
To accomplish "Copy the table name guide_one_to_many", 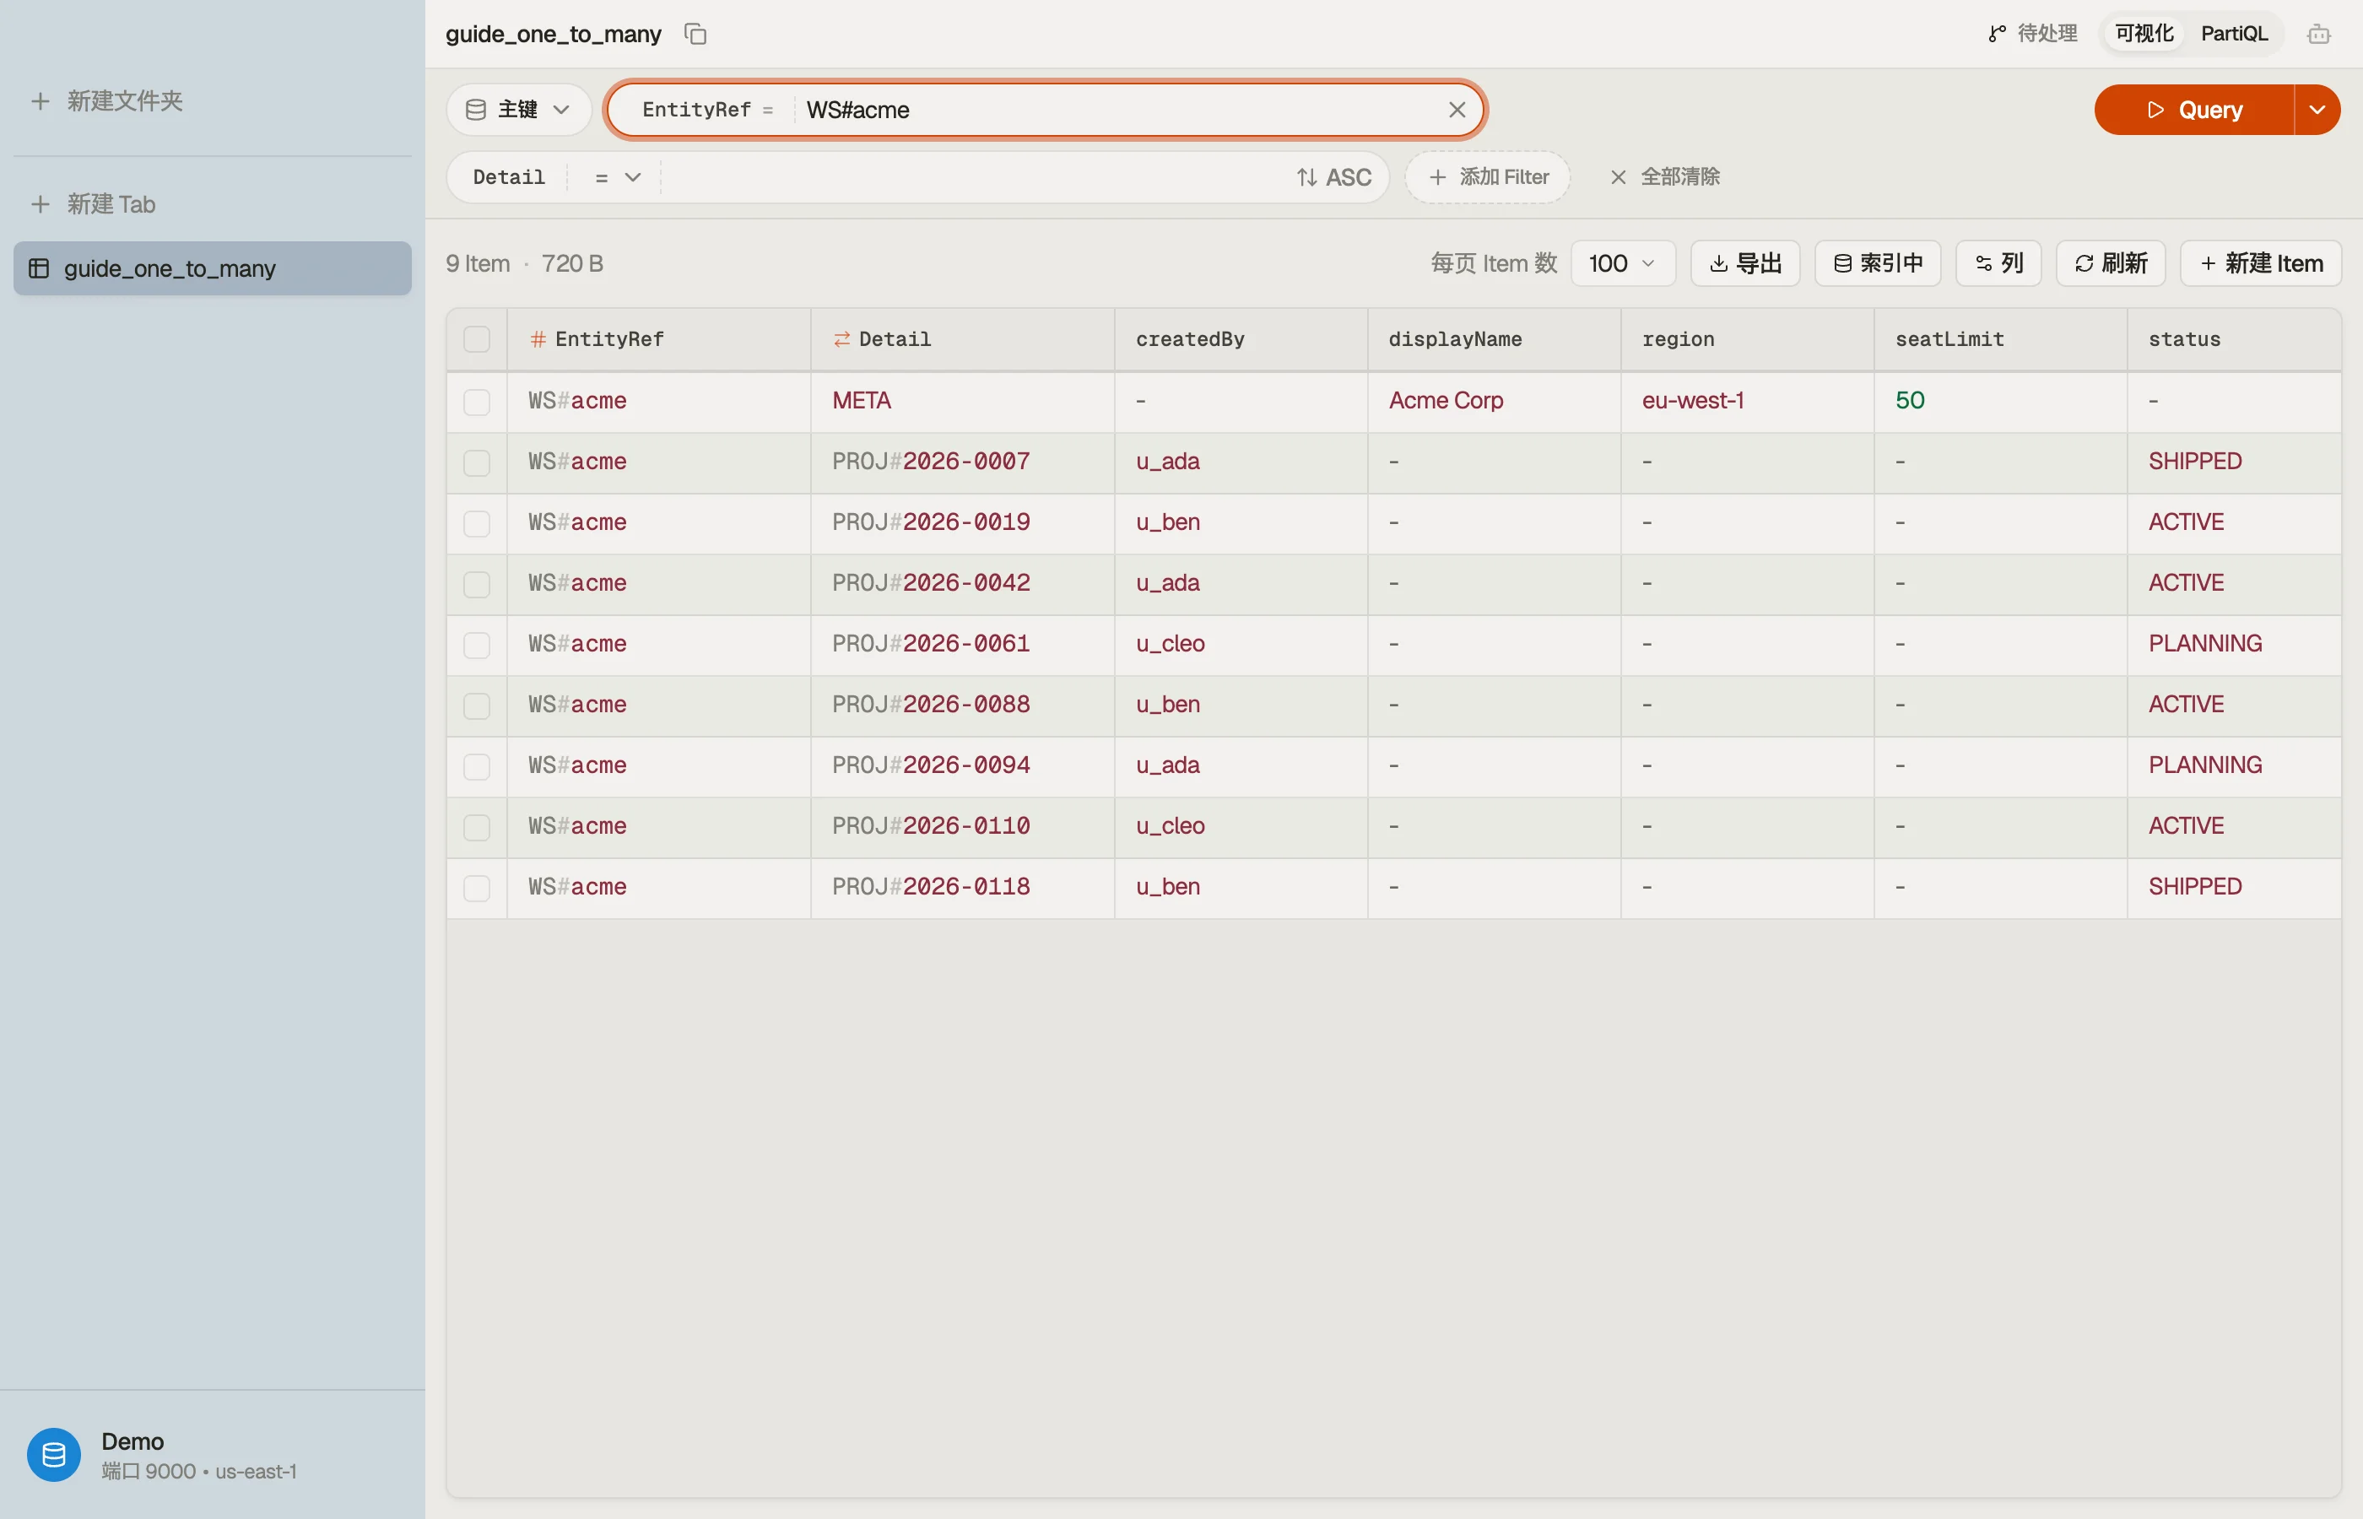I will (695, 34).
